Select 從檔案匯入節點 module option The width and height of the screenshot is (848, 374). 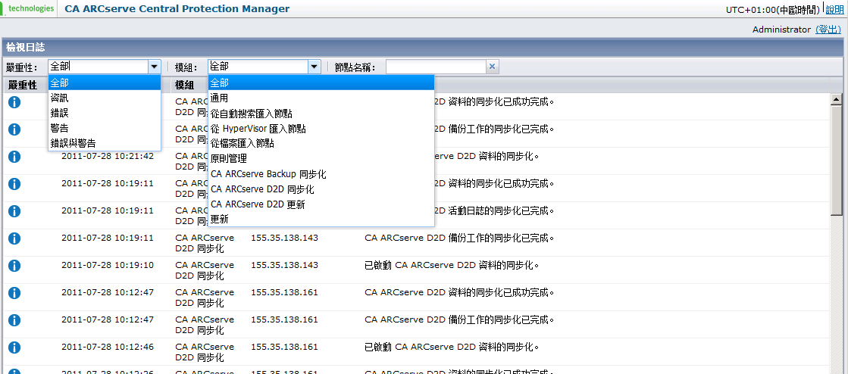point(321,144)
